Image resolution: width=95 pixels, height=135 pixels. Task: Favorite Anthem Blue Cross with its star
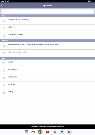point(4,21)
